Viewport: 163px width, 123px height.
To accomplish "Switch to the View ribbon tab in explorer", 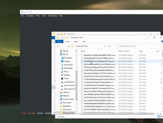I will tap(84, 41).
